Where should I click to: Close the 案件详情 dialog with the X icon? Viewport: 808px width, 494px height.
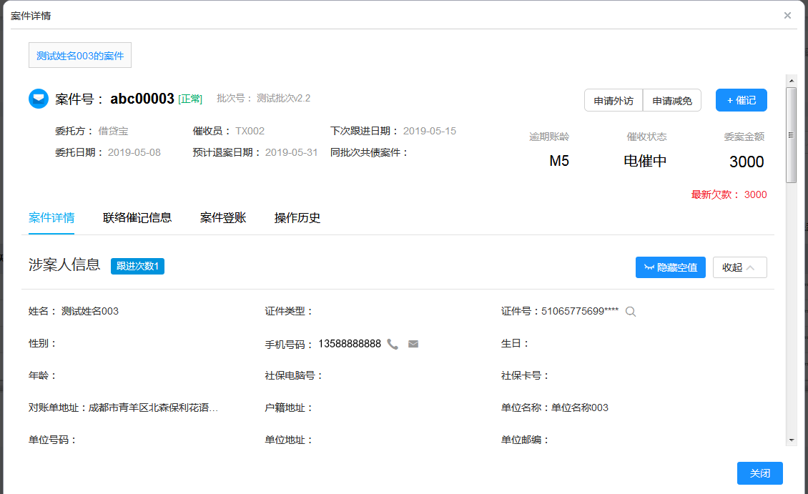[x=787, y=15]
